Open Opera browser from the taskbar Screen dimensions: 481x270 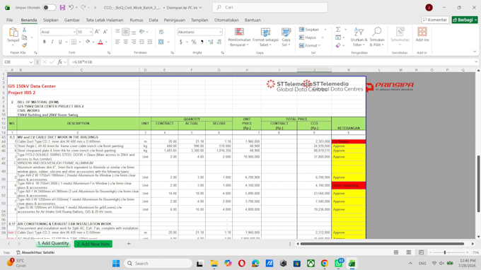coord(242,263)
